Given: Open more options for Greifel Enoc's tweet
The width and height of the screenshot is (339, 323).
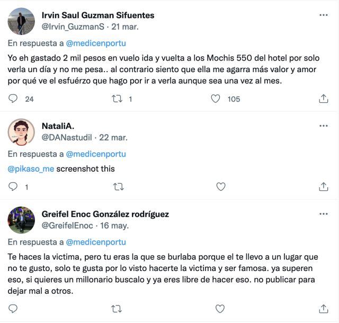Looking at the screenshot, I should [x=323, y=214].
